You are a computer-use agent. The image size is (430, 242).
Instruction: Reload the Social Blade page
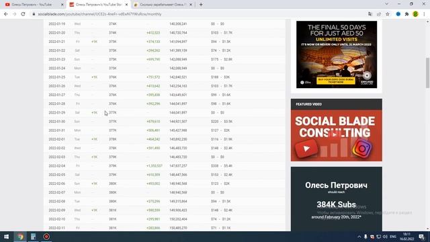(x=23, y=14)
